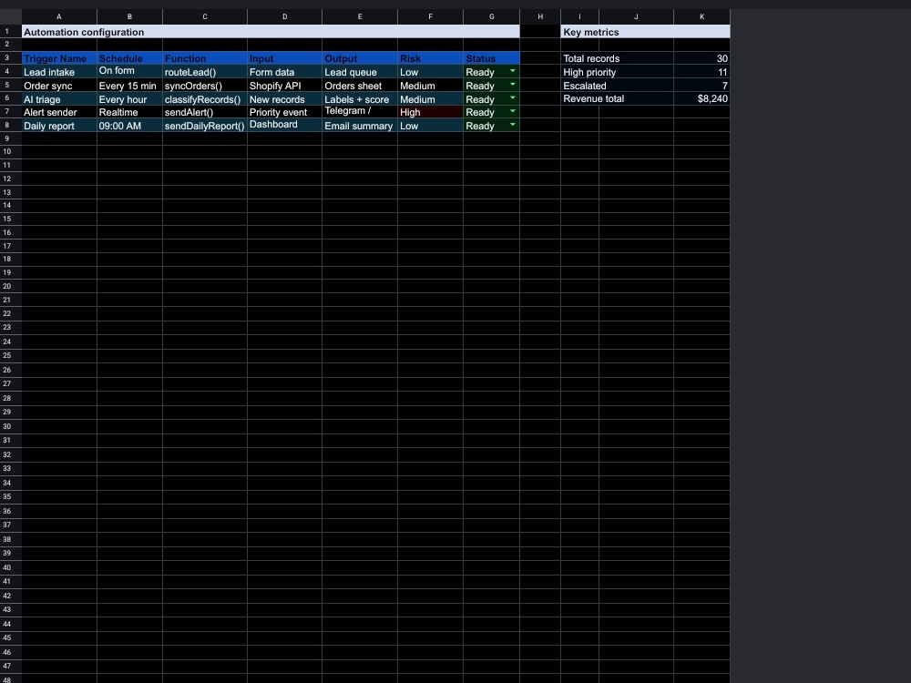The width and height of the screenshot is (911, 683).
Task: Select the 'Labels + score' cell
Action: click(360, 98)
